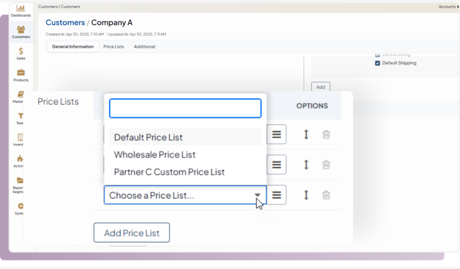Switch to the Additional tab
This screenshot has height=269, width=460.
tap(144, 47)
